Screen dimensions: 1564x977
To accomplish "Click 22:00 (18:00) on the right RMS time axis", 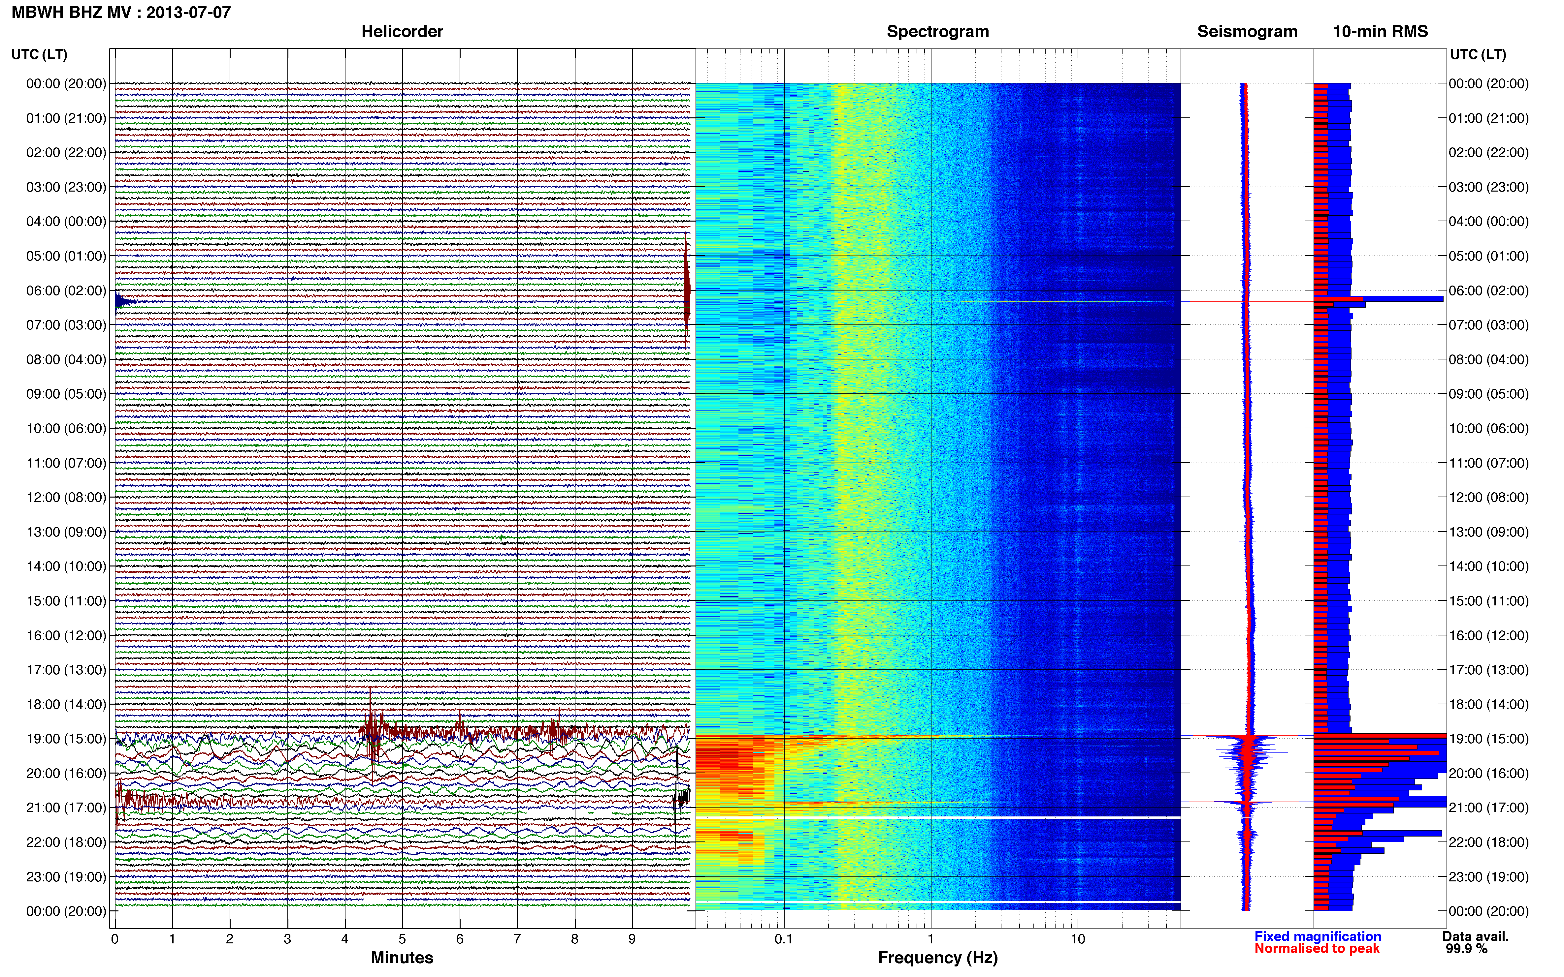I will (x=1488, y=842).
